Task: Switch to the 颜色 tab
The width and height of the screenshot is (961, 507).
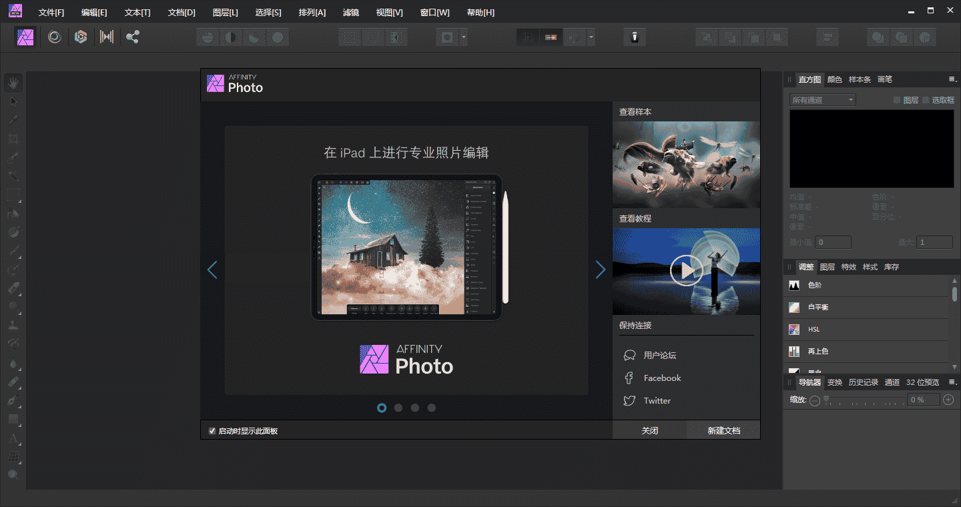Action: click(x=834, y=79)
